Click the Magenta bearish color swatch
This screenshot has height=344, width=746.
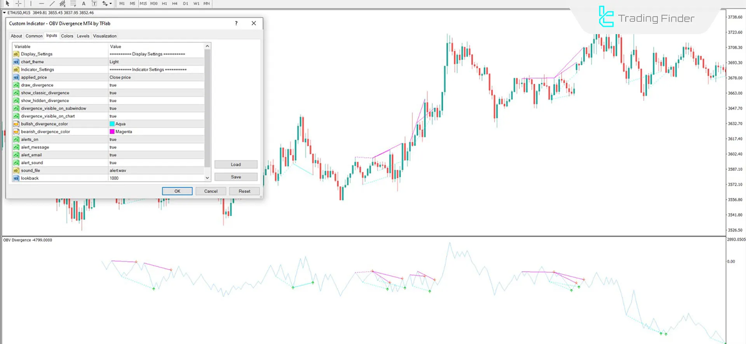point(112,132)
